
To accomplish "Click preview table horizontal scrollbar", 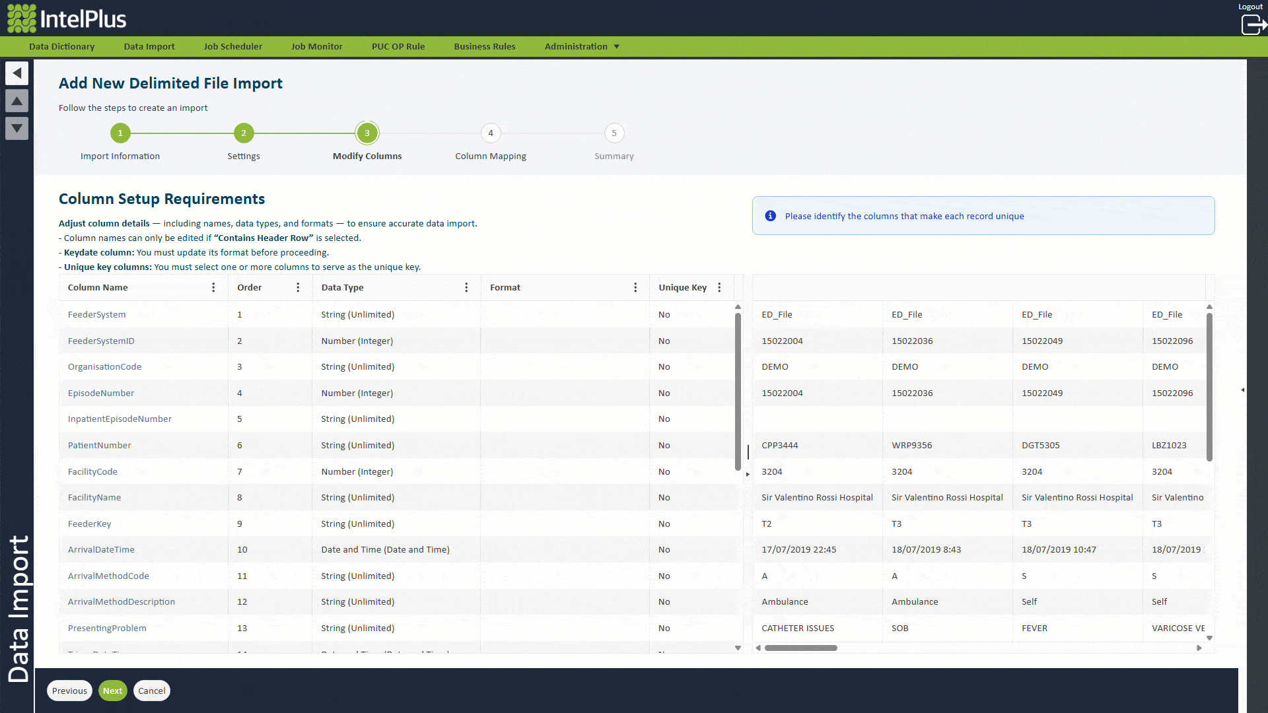I will (x=800, y=648).
